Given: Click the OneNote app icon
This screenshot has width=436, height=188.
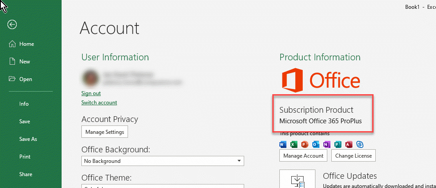Looking at the screenshot, I should click(x=326, y=144).
